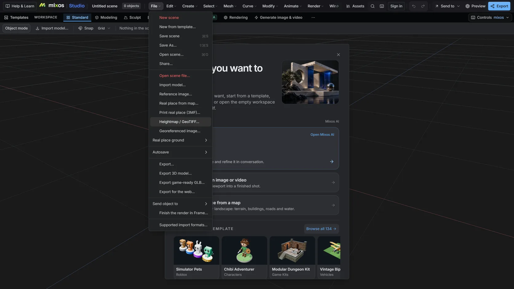This screenshot has width=514, height=289.
Task: Open the Controls mixos dropdown
Action: pos(490,18)
